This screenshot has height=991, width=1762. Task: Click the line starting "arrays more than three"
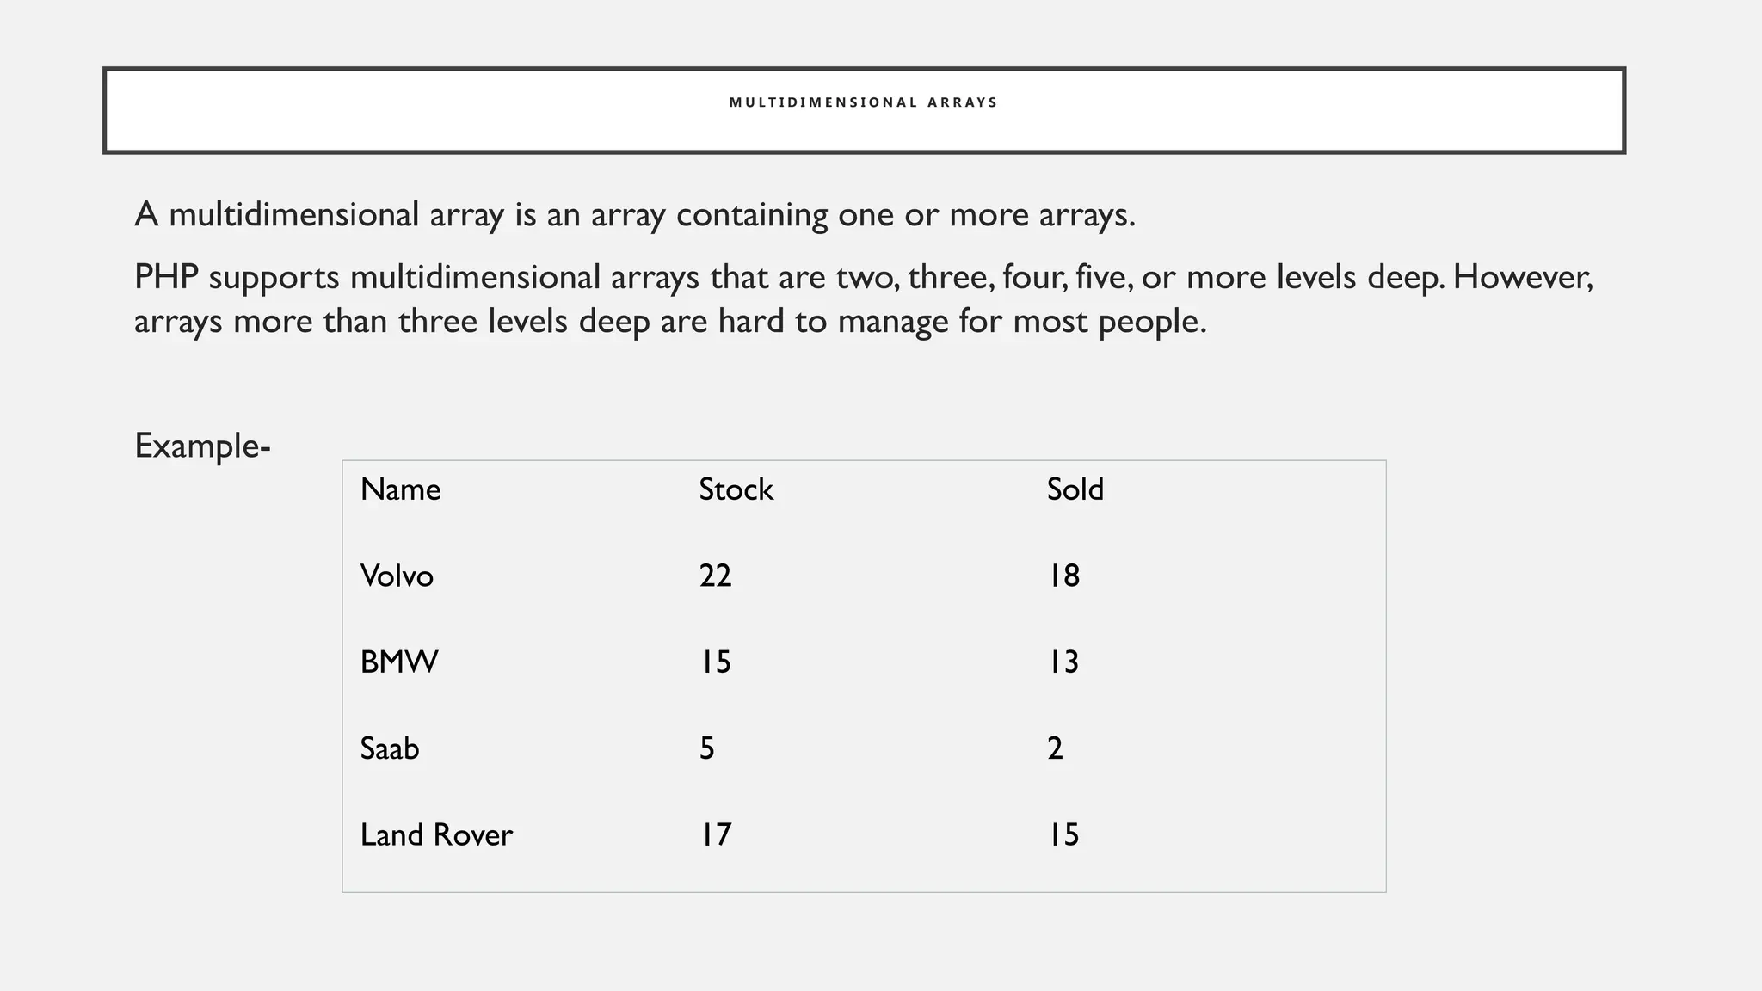click(670, 322)
